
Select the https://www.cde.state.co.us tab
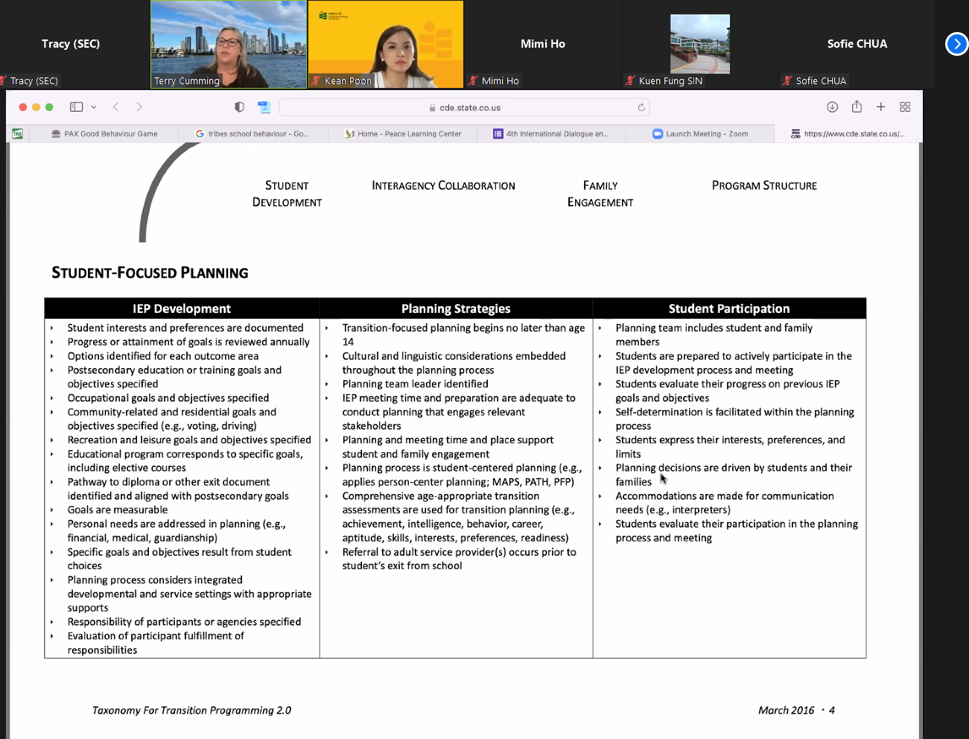(x=848, y=134)
